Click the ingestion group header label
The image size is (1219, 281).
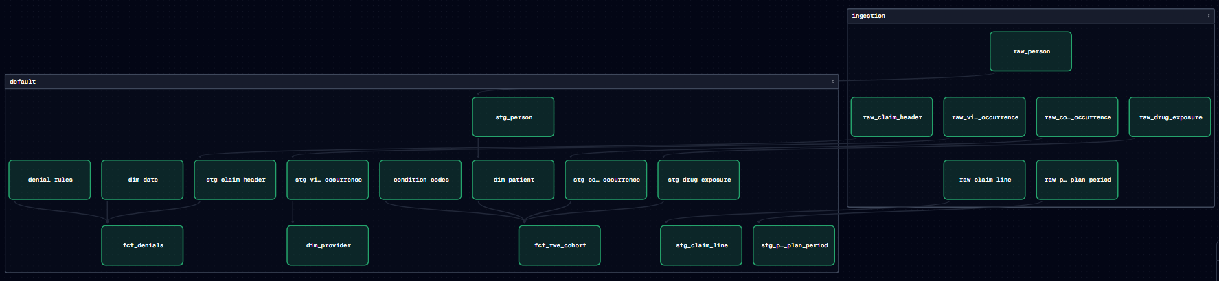coord(868,16)
